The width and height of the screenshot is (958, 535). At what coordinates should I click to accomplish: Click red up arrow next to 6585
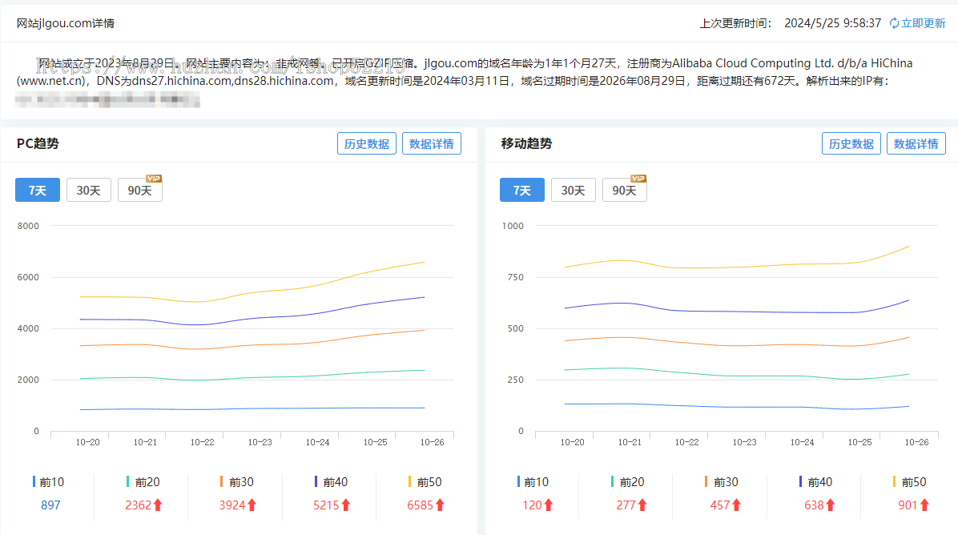(x=440, y=505)
